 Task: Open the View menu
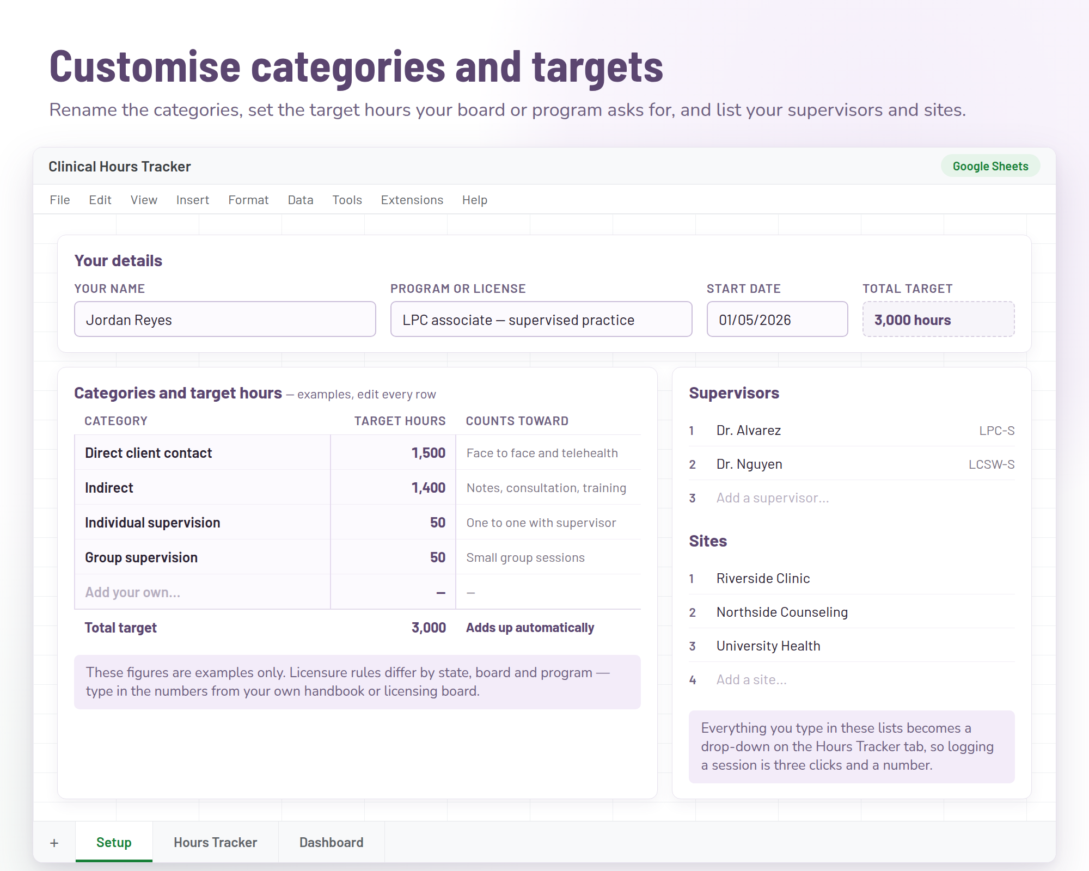coord(144,200)
